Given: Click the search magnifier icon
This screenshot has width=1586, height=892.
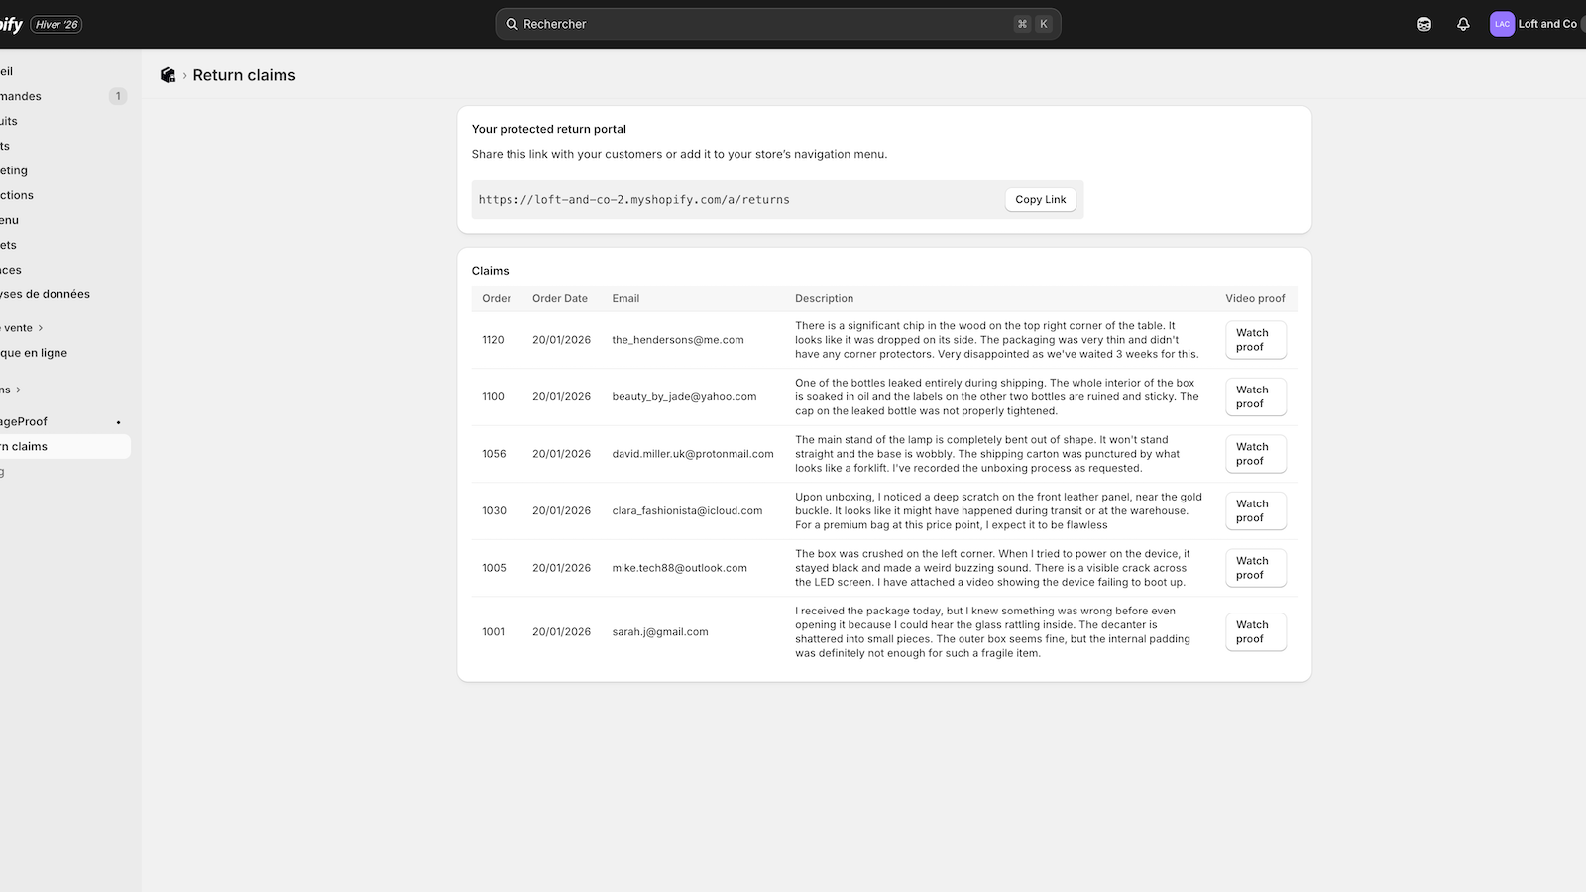Looking at the screenshot, I should [511, 23].
